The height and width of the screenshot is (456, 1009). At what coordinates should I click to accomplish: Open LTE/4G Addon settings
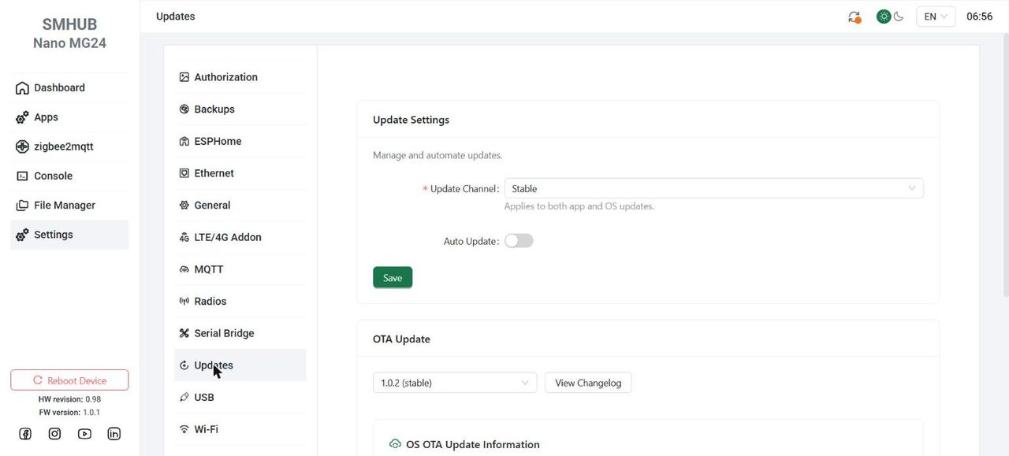pos(240,237)
